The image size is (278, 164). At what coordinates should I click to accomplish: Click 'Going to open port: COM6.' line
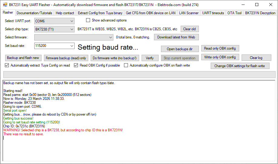[22, 107]
